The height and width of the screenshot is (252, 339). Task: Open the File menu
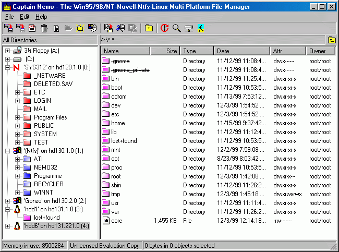coord(9,17)
